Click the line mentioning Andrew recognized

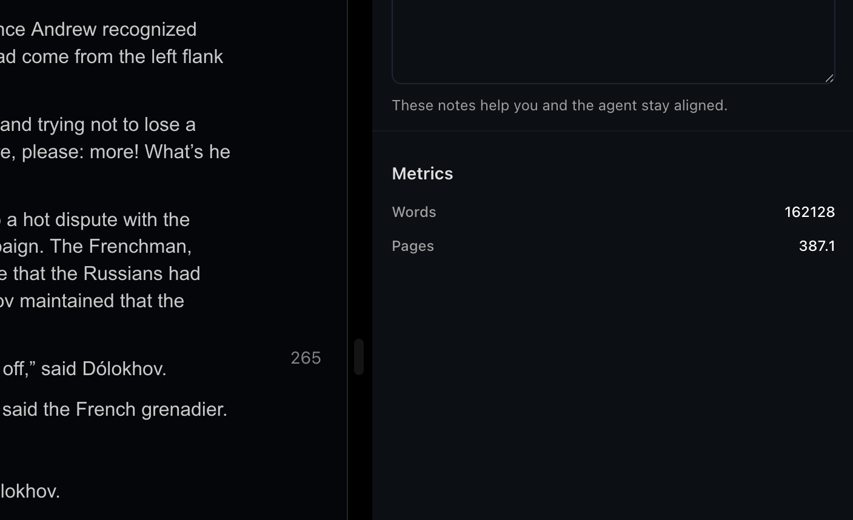[98, 29]
